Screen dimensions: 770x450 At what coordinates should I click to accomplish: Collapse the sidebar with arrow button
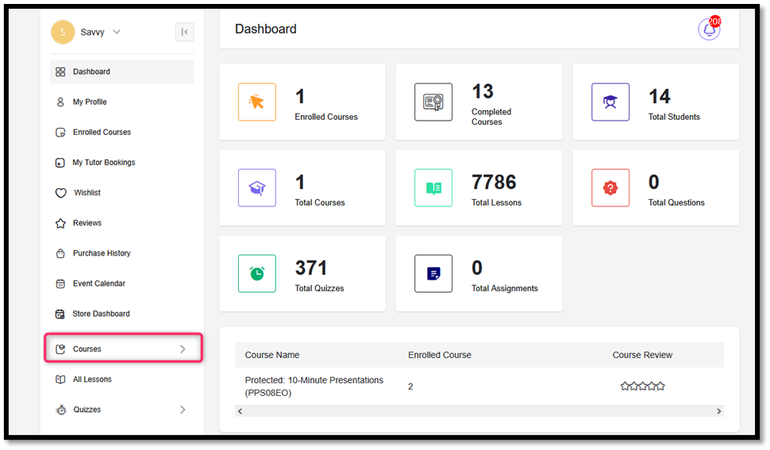184,32
